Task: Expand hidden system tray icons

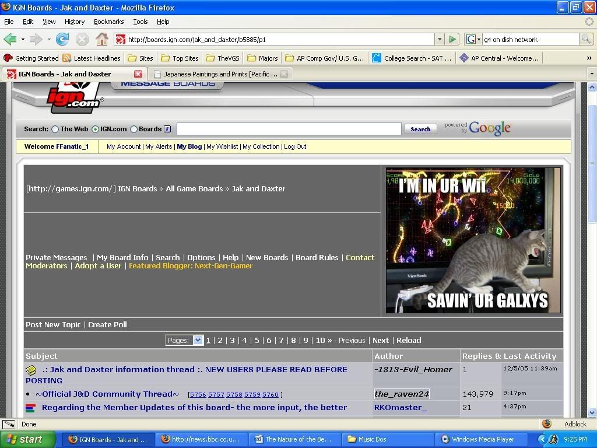Action: (542, 439)
